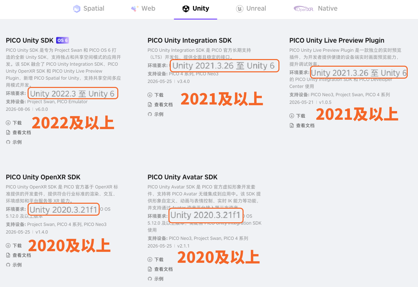Click download icon under Live Preview Plugin
This screenshot has width=418, height=287.
tap(292, 116)
